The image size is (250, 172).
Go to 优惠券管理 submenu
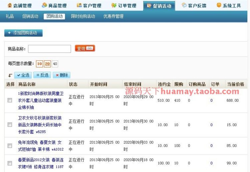click(x=114, y=16)
